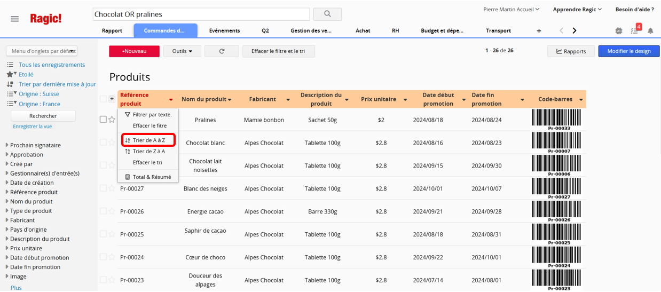661x292 pixels.
Task: Check the select-all header checkbox
Action: tap(103, 99)
